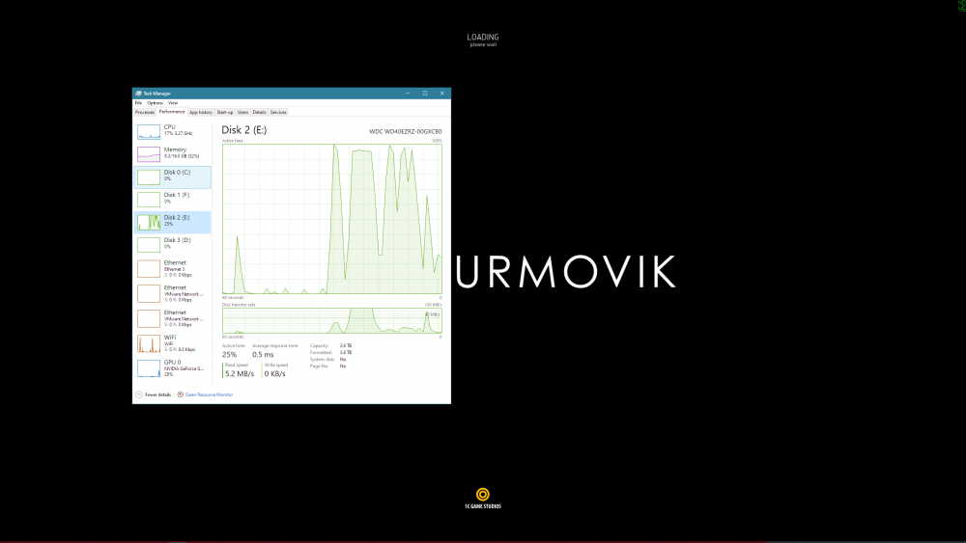Image resolution: width=966 pixels, height=543 pixels.
Task: Click the CPU usage mini graph thumbnail
Action: coord(149,131)
